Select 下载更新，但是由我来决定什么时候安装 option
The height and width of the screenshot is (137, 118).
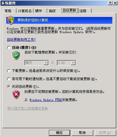pos(9,71)
